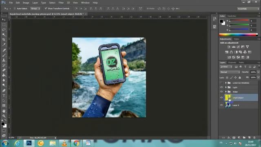Viewport: 261px width, 147px height.
Task: Delete layer with trash icon
Action: click(x=254, y=138)
